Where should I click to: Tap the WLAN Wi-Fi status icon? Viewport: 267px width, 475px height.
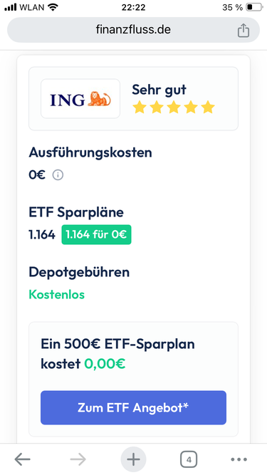53,7
